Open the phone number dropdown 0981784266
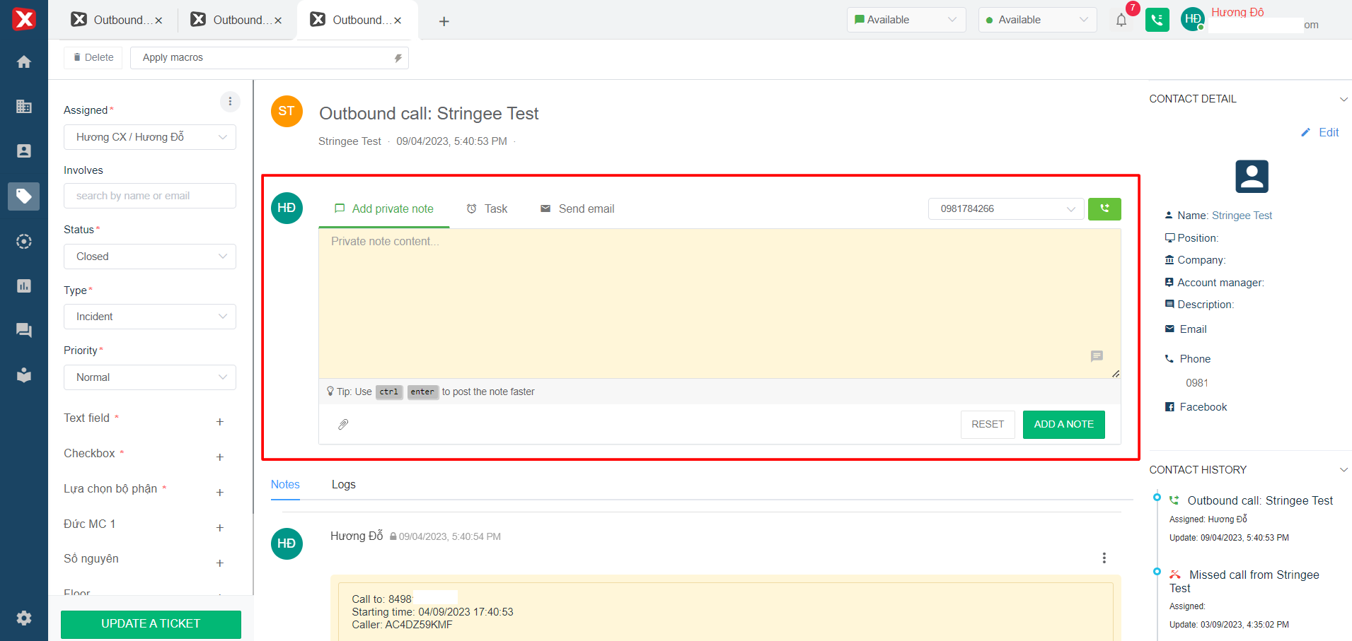The height and width of the screenshot is (641, 1352). 1006,209
